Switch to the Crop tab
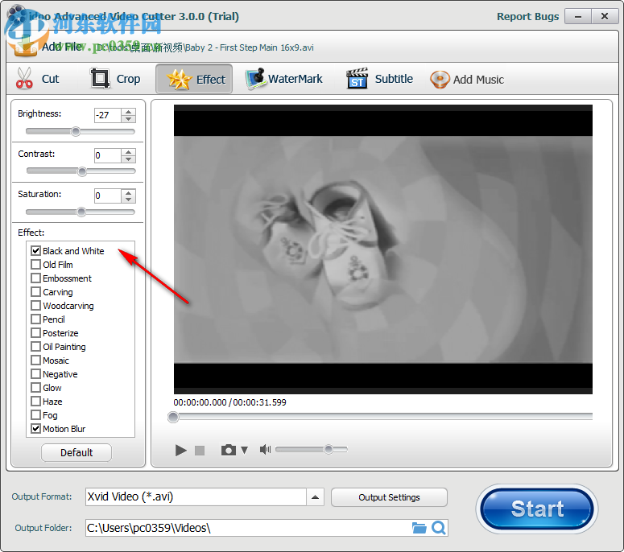Image resolution: width=624 pixels, height=552 pixels. click(x=115, y=79)
